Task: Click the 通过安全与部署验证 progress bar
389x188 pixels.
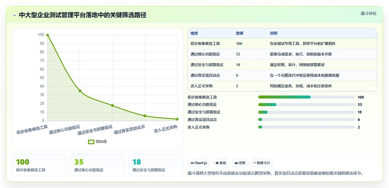Action: (306, 112)
